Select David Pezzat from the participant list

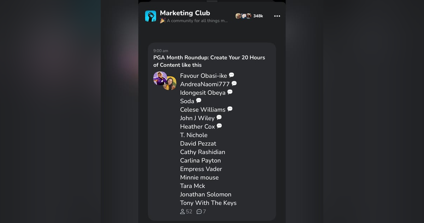pyautogui.click(x=198, y=143)
